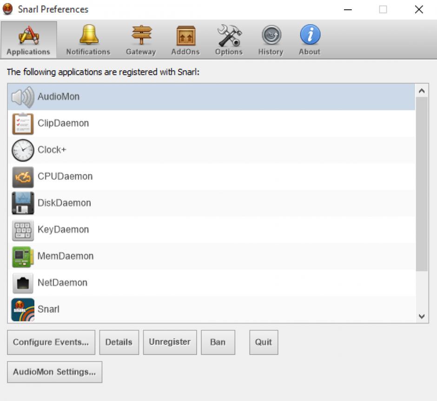
Task: Select CPUDaemon text in the list
Action: click(65, 176)
